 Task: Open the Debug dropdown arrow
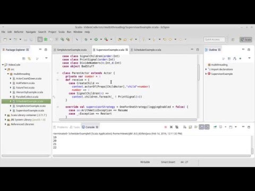point(91,39)
